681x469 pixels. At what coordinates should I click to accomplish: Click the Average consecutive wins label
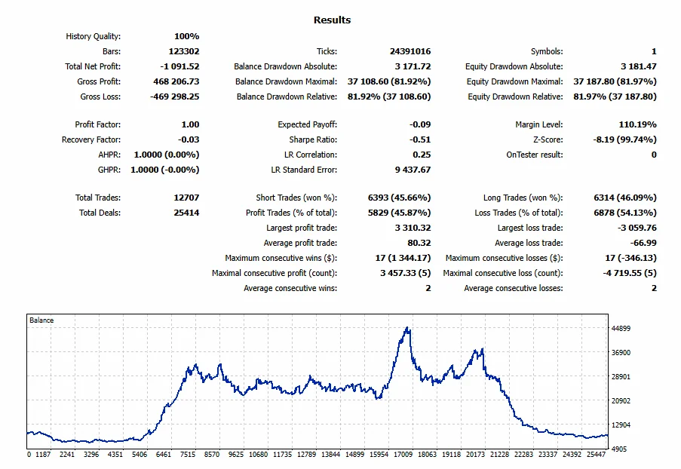[x=290, y=288]
